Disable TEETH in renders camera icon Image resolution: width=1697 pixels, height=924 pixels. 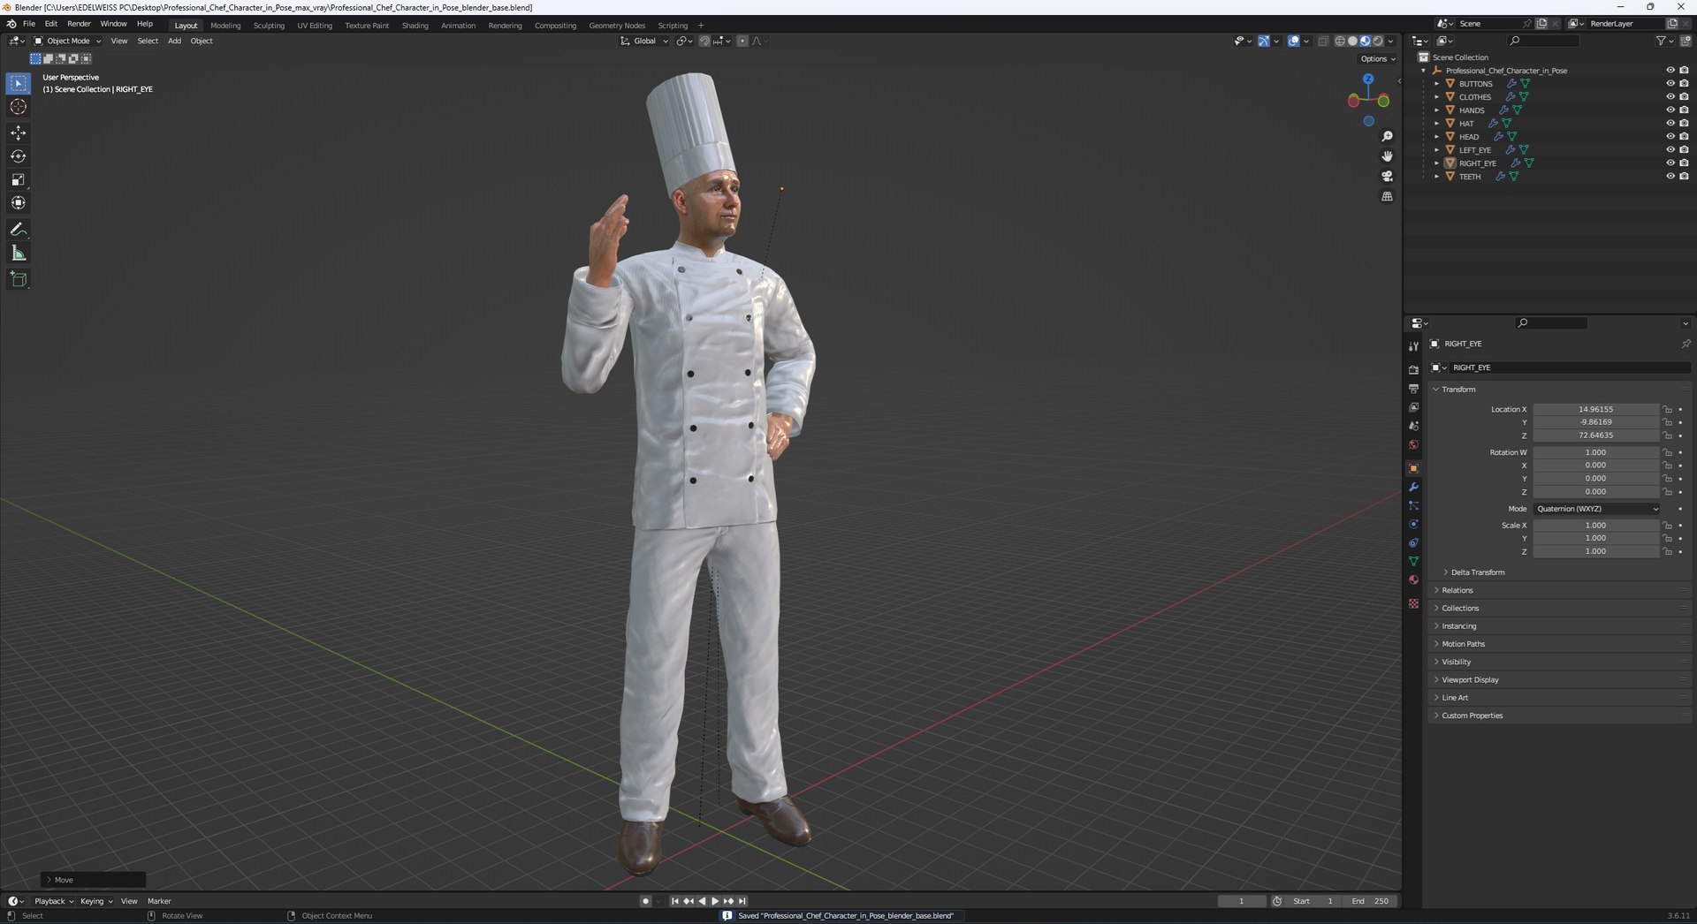(x=1684, y=176)
